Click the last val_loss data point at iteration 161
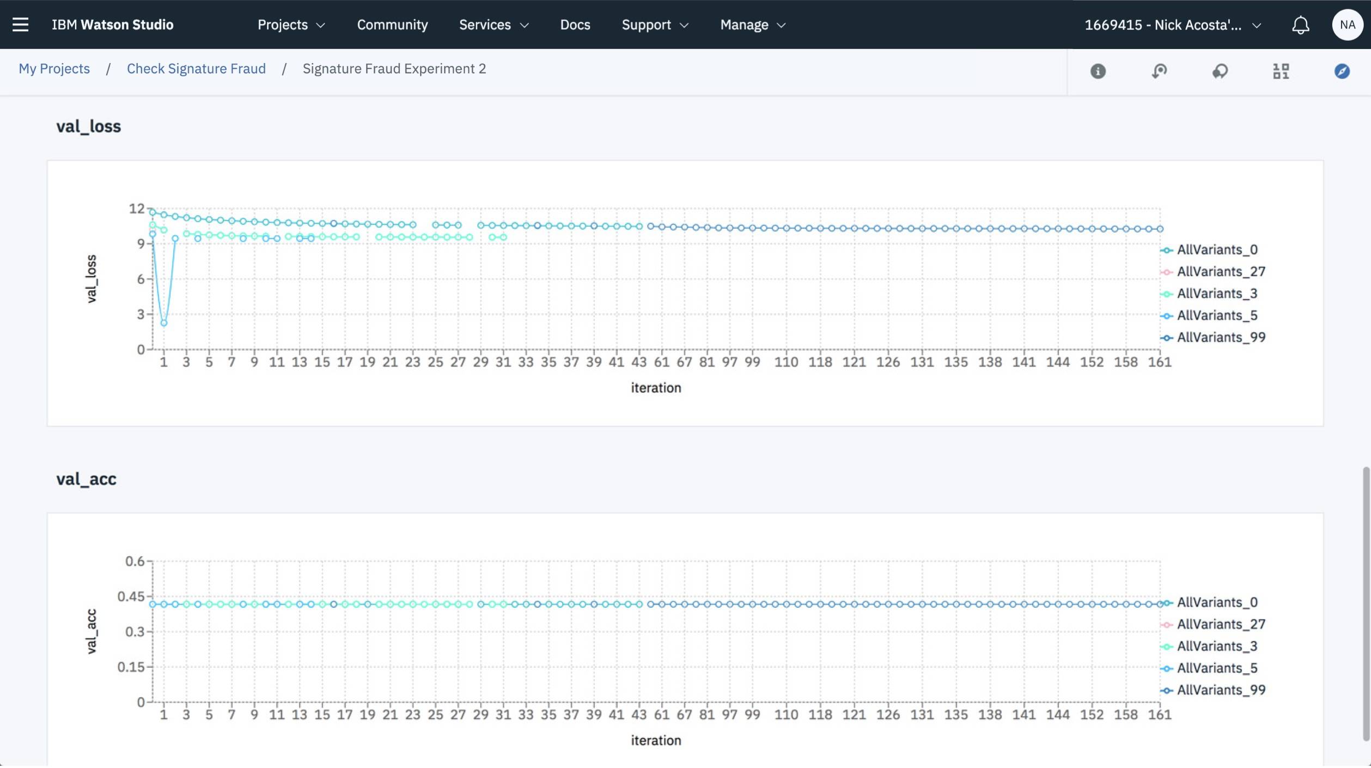This screenshot has width=1371, height=768. pyautogui.click(x=1160, y=229)
